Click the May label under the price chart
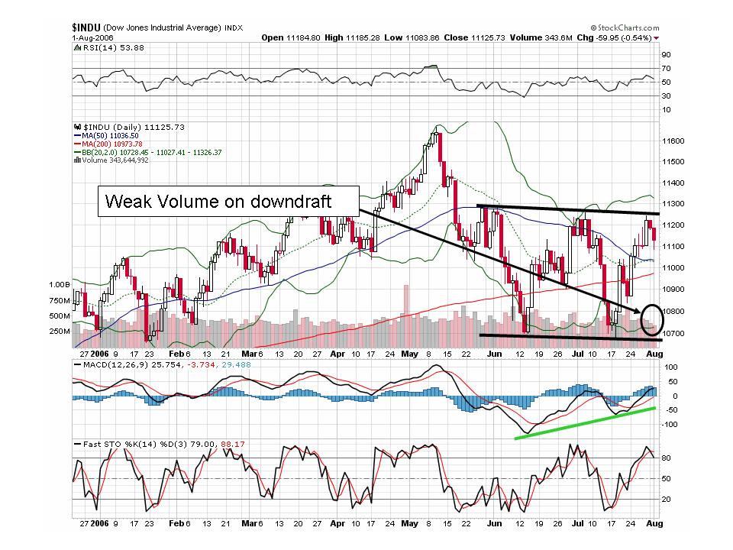The width and height of the screenshot is (733, 550). coord(409,354)
